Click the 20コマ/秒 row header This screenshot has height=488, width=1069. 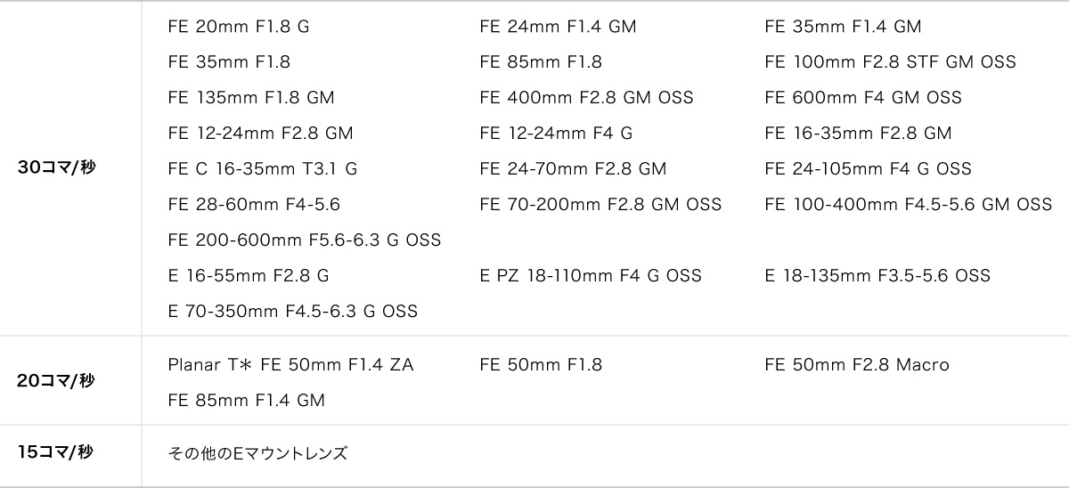(x=55, y=381)
